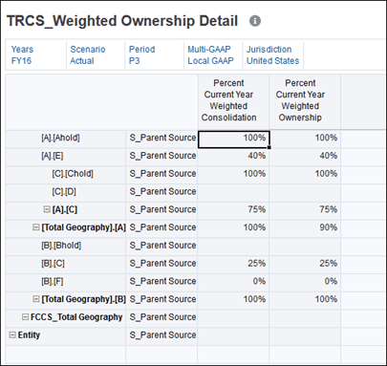This screenshot has width=387, height=366.
Task: Select the empty Entity consolidation cell
Action: (x=233, y=336)
